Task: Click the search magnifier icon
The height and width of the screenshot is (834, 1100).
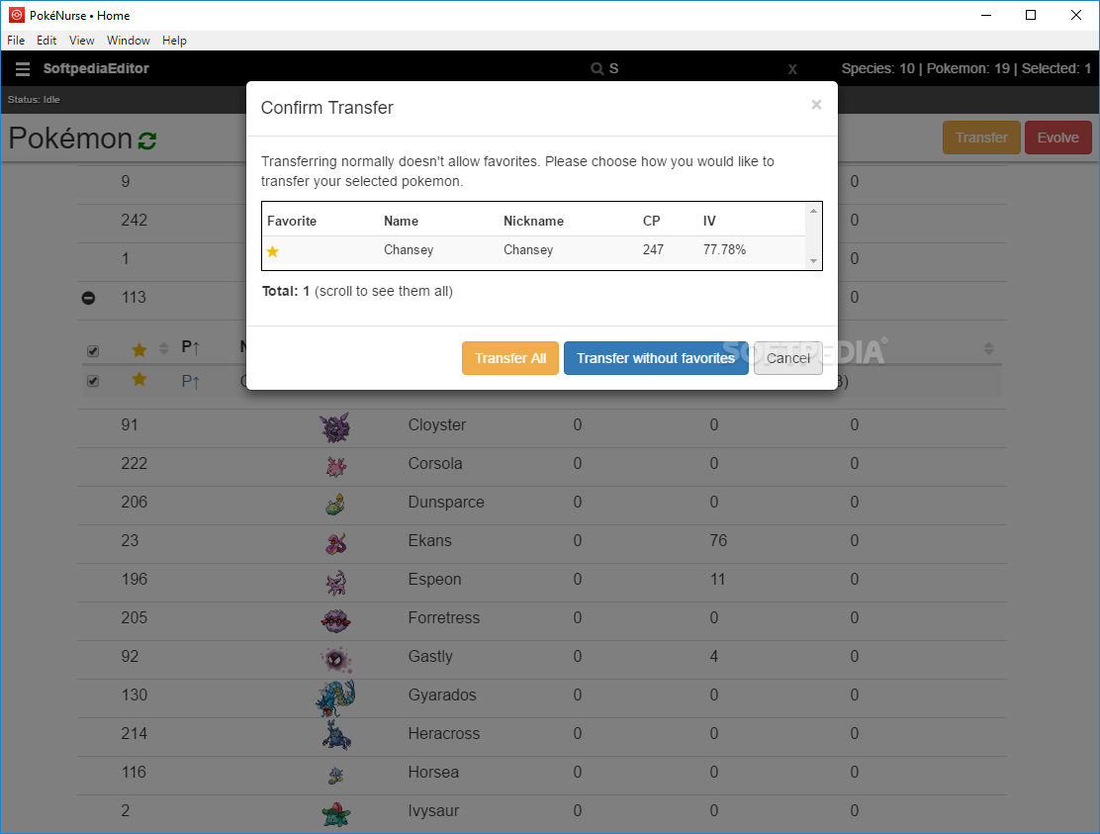Action: pyautogui.click(x=597, y=68)
